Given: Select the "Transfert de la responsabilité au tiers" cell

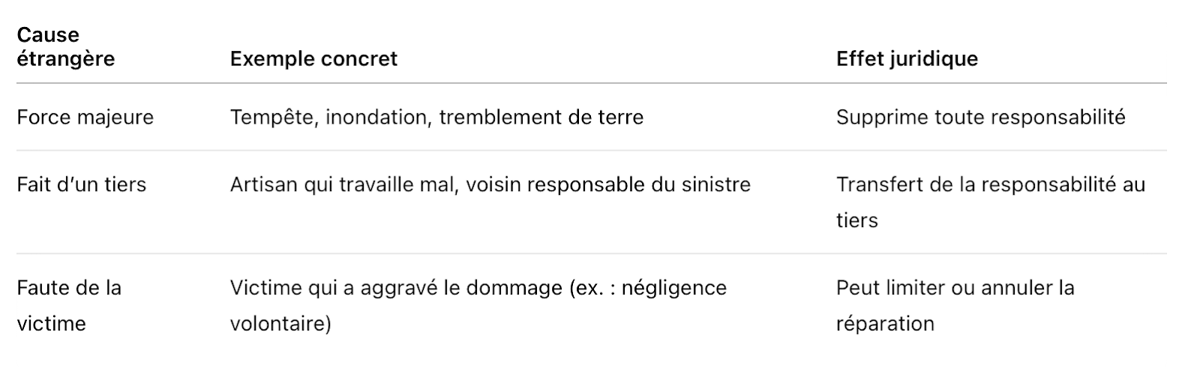Looking at the screenshot, I should tap(990, 202).
